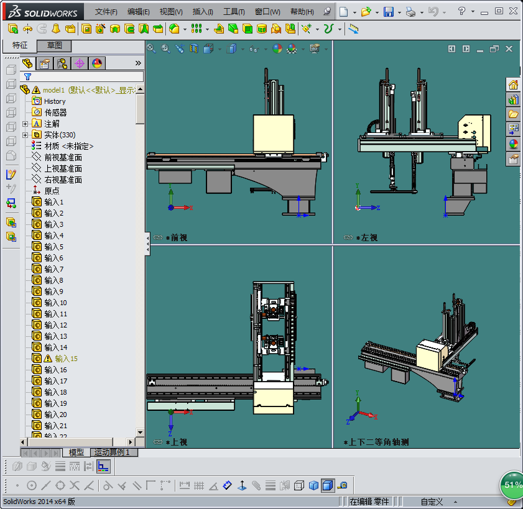
Task: Click the Save floppy disk icon
Action: coord(388,12)
